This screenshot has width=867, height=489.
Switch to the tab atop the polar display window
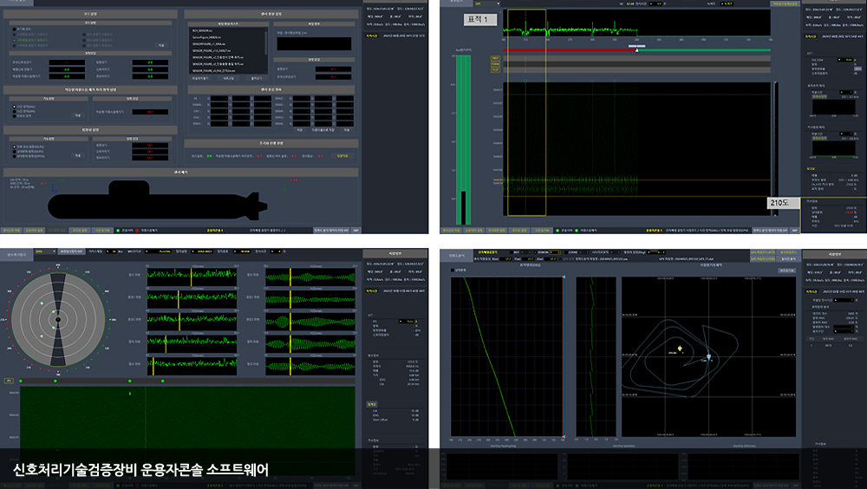[17, 255]
